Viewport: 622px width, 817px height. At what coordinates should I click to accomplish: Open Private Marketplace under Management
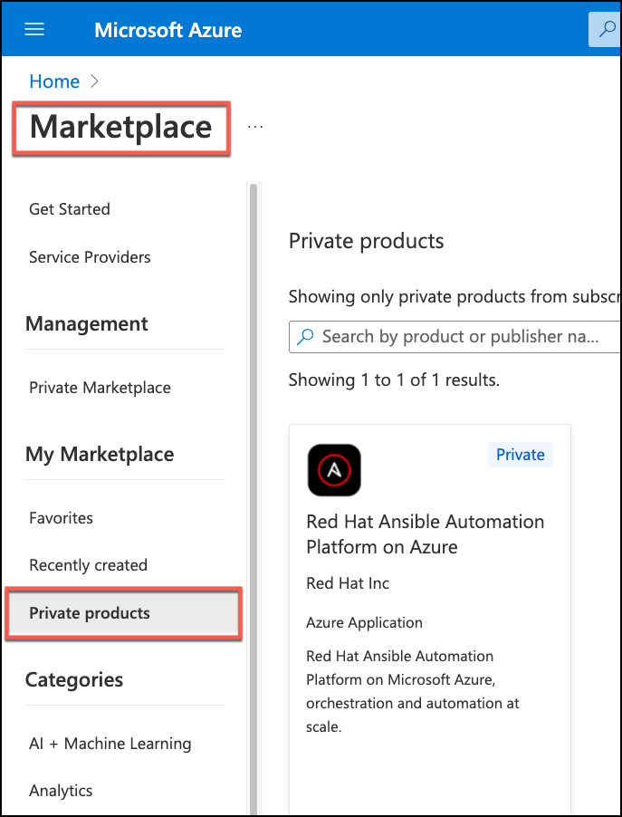tap(100, 387)
